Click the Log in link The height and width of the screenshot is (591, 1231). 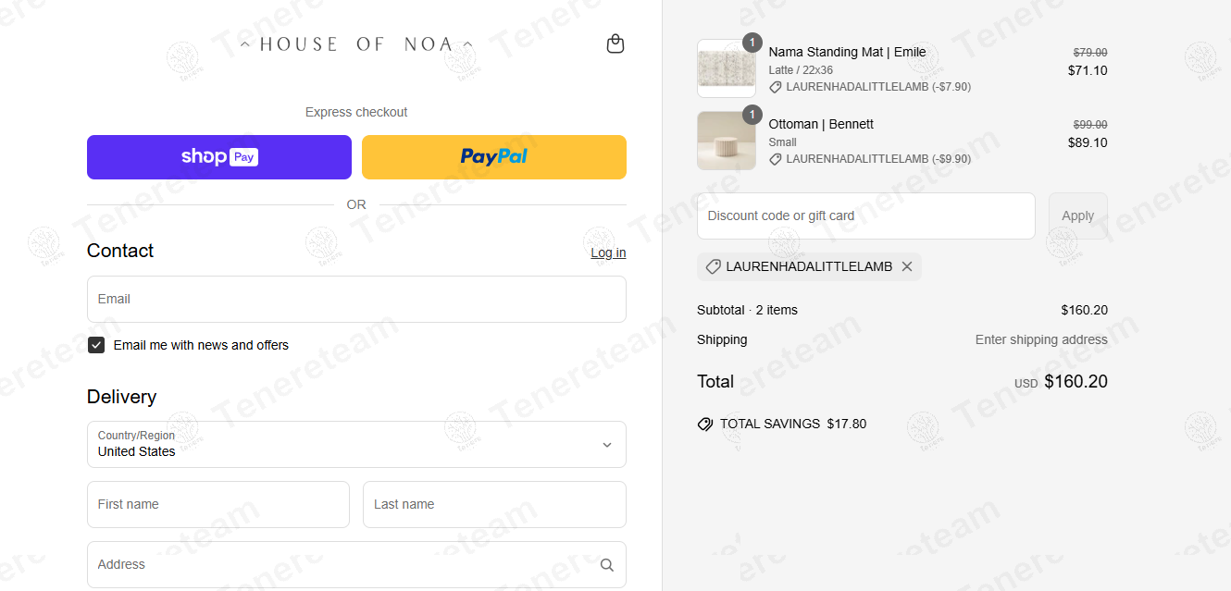pos(608,252)
